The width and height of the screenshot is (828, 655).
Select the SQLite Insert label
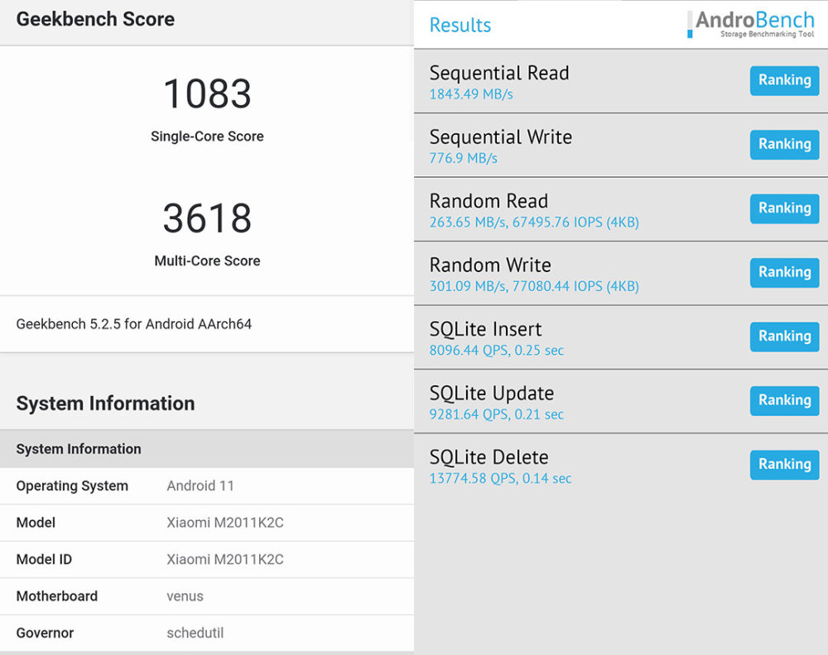point(485,329)
